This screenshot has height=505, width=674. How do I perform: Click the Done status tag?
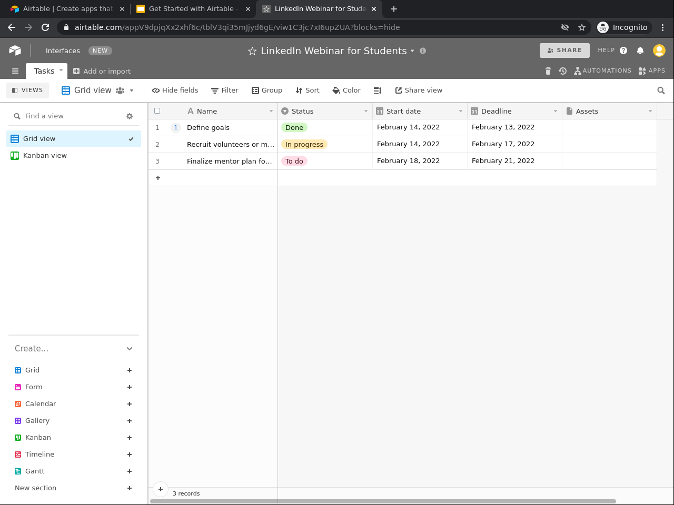tap(294, 127)
